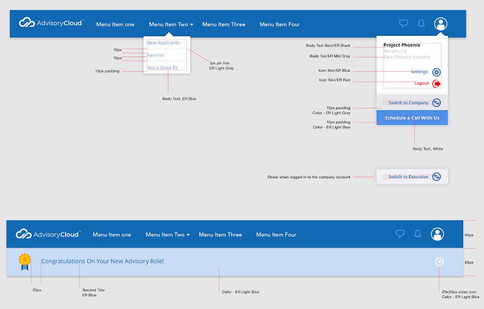Click the Settings gear icon
This screenshot has height=309, width=484.
pyautogui.click(x=436, y=72)
